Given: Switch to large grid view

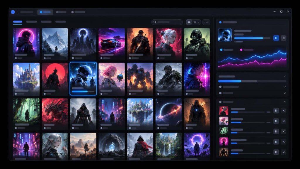Looking at the screenshot, I should pos(189,22).
